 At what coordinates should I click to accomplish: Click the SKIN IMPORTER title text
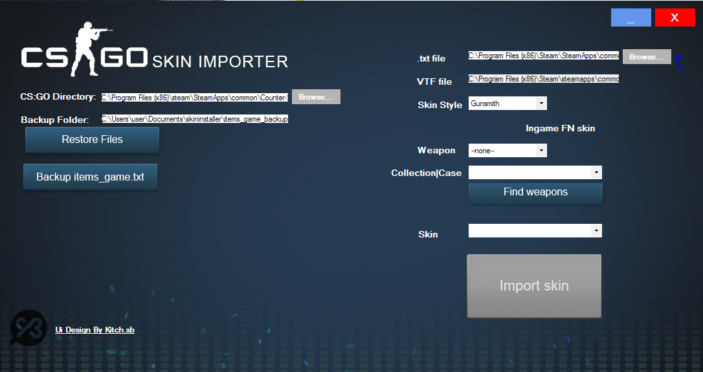tap(220, 62)
